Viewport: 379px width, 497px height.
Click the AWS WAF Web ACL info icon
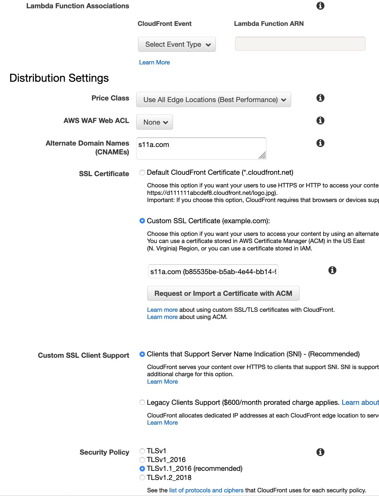click(x=320, y=121)
